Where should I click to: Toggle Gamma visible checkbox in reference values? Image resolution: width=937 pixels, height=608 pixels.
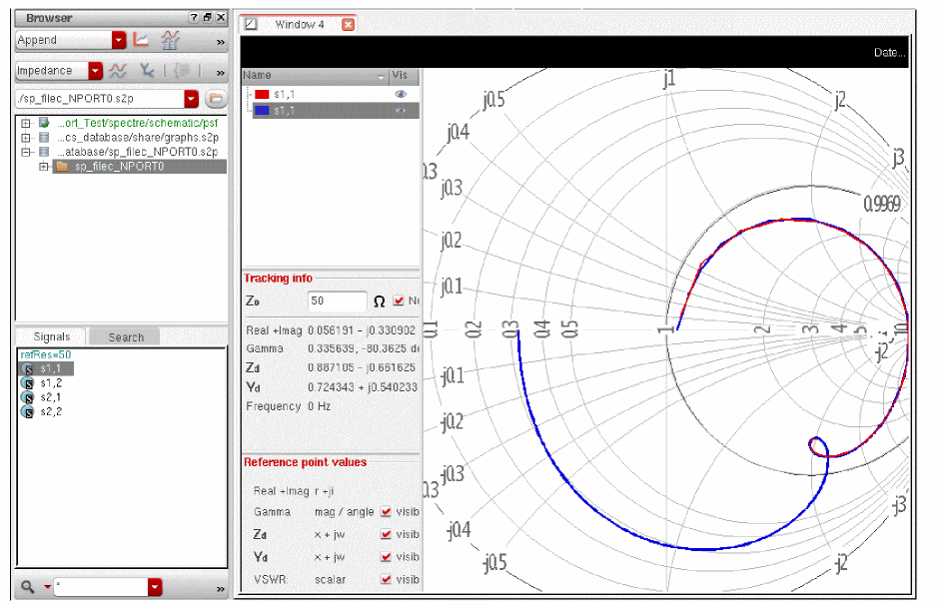pos(386,512)
